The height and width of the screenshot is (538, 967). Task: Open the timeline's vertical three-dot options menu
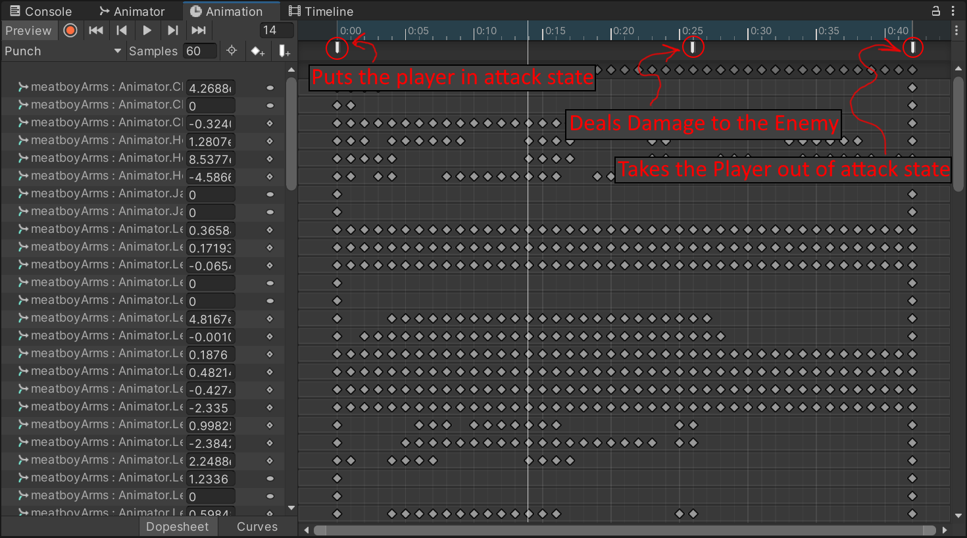pyautogui.click(x=956, y=31)
